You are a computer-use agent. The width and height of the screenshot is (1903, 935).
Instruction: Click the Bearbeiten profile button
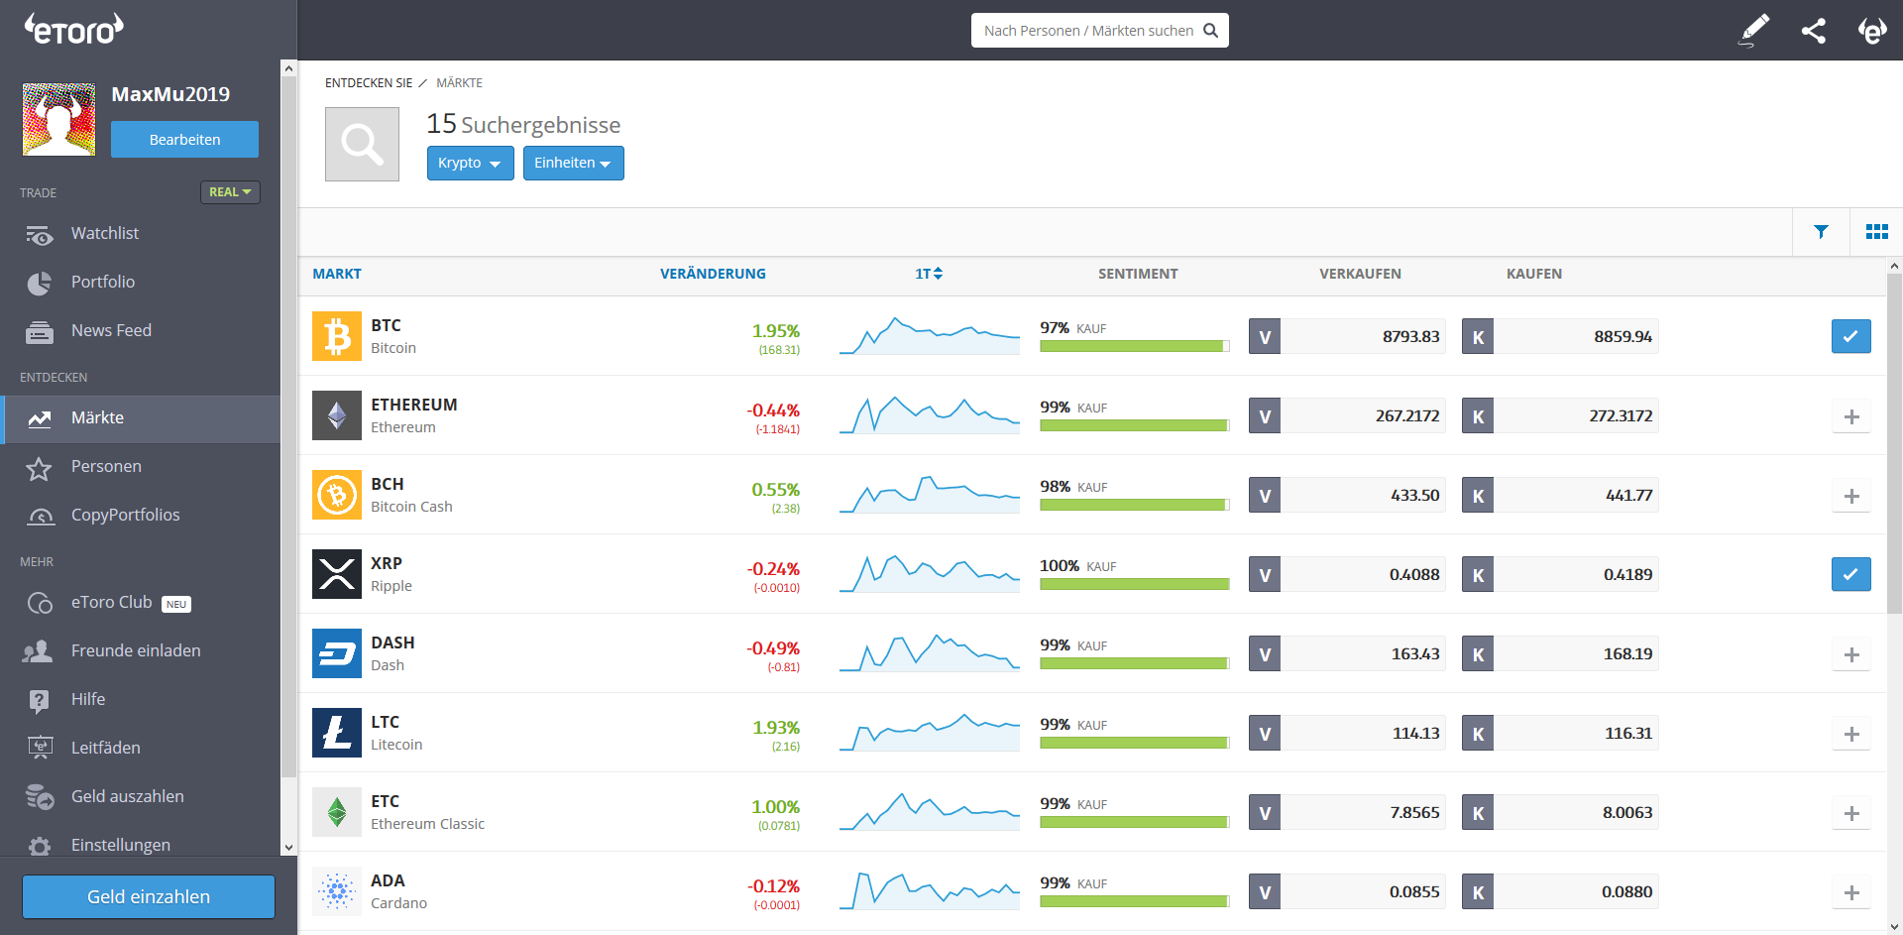184,140
